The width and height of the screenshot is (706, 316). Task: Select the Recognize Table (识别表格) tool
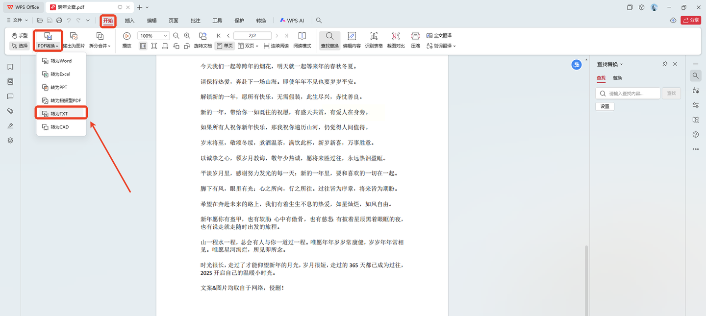click(374, 36)
